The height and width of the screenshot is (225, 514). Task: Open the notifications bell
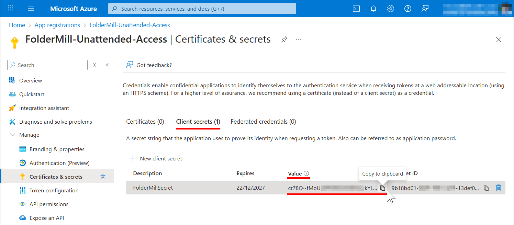click(x=373, y=9)
